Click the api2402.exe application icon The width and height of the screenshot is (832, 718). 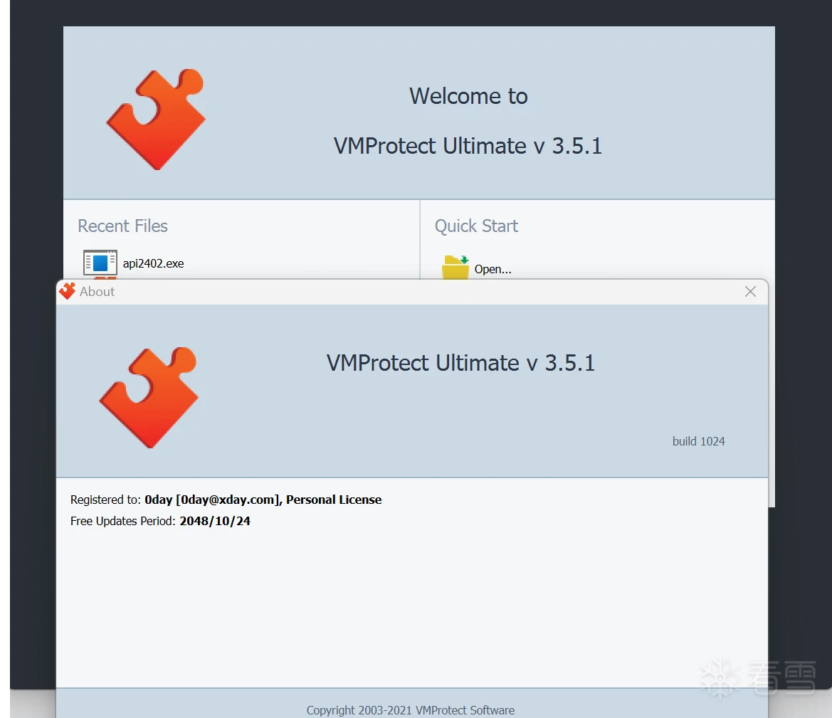pos(100,263)
